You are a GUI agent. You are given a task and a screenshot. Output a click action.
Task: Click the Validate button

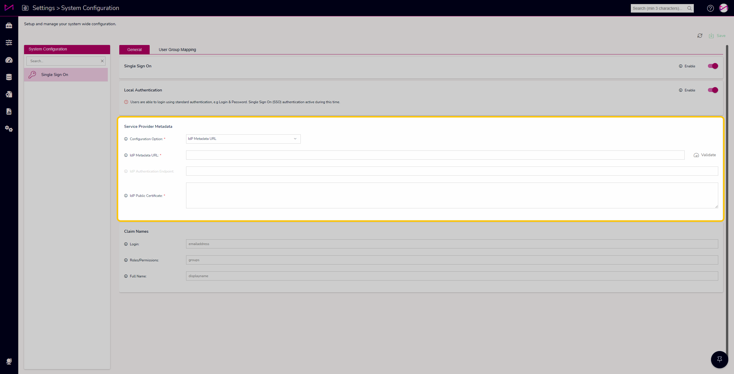705,155
